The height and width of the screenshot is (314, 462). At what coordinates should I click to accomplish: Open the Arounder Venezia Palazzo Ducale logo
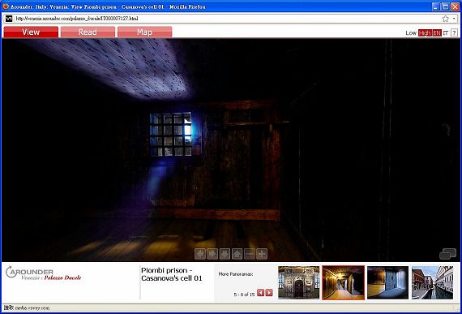(x=43, y=273)
